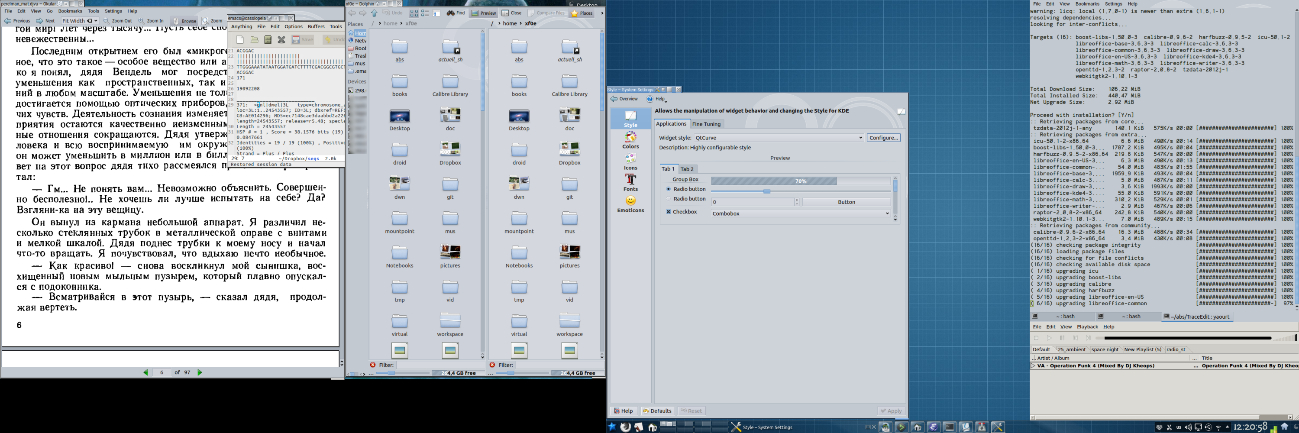Click the Find button in Dolphin

[456, 13]
